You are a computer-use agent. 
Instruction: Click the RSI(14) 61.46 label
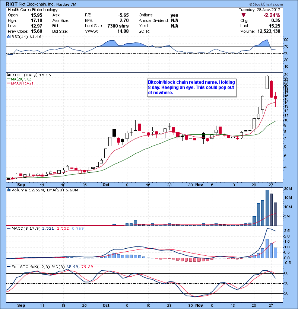[26, 36]
